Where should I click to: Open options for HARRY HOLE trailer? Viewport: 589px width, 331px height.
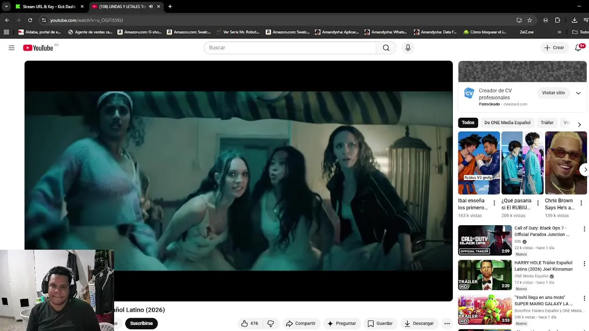584,264
